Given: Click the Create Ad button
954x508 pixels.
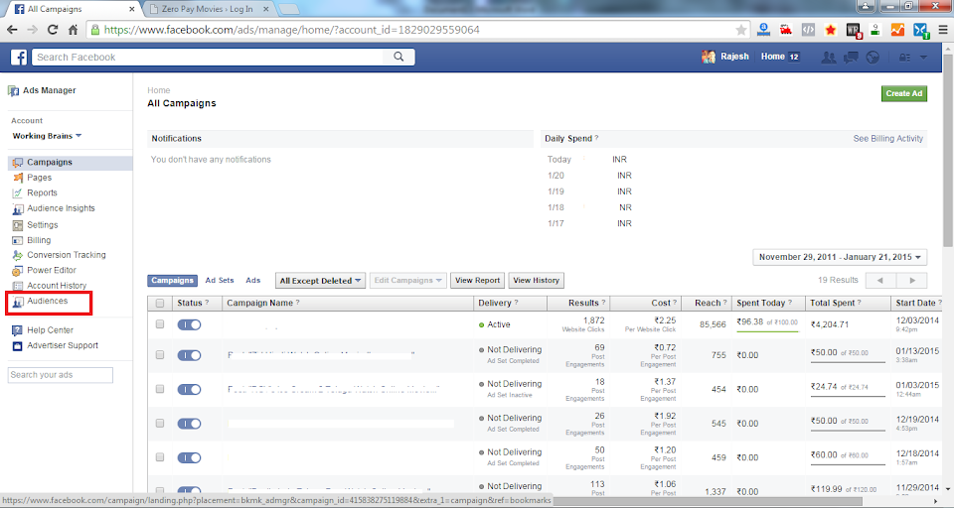Looking at the screenshot, I should (904, 93).
